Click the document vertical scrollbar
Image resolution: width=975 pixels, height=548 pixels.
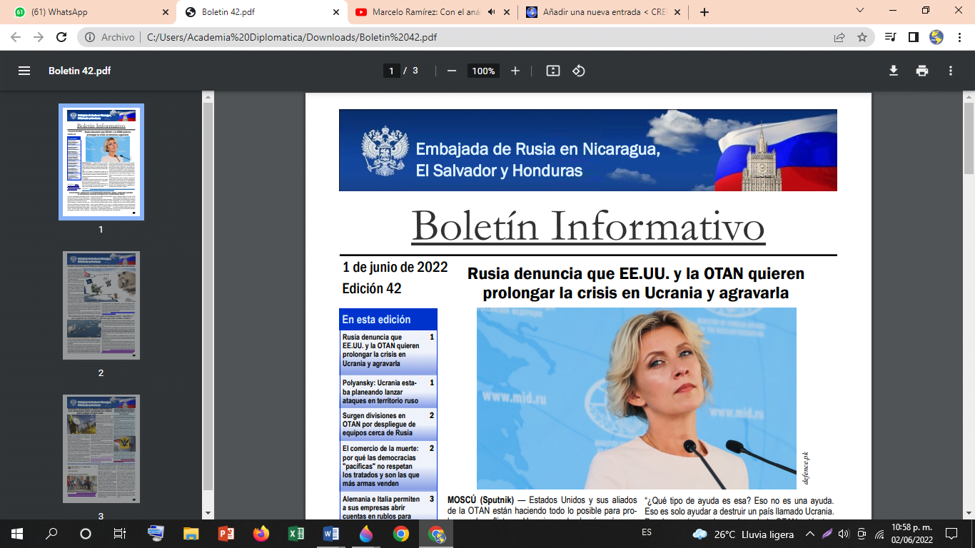click(x=969, y=139)
